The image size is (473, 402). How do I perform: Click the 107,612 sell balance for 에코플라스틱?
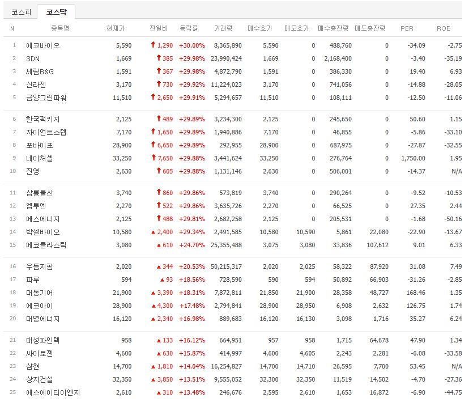[378, 245]
